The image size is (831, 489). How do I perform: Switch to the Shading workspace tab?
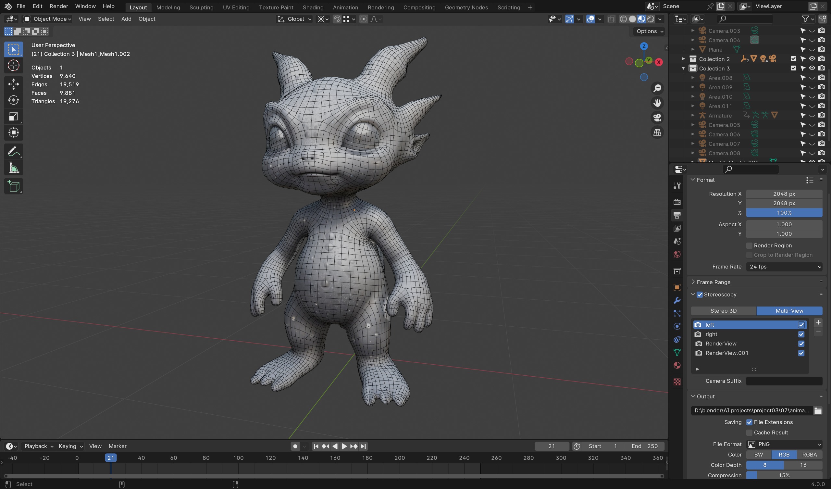313,7
